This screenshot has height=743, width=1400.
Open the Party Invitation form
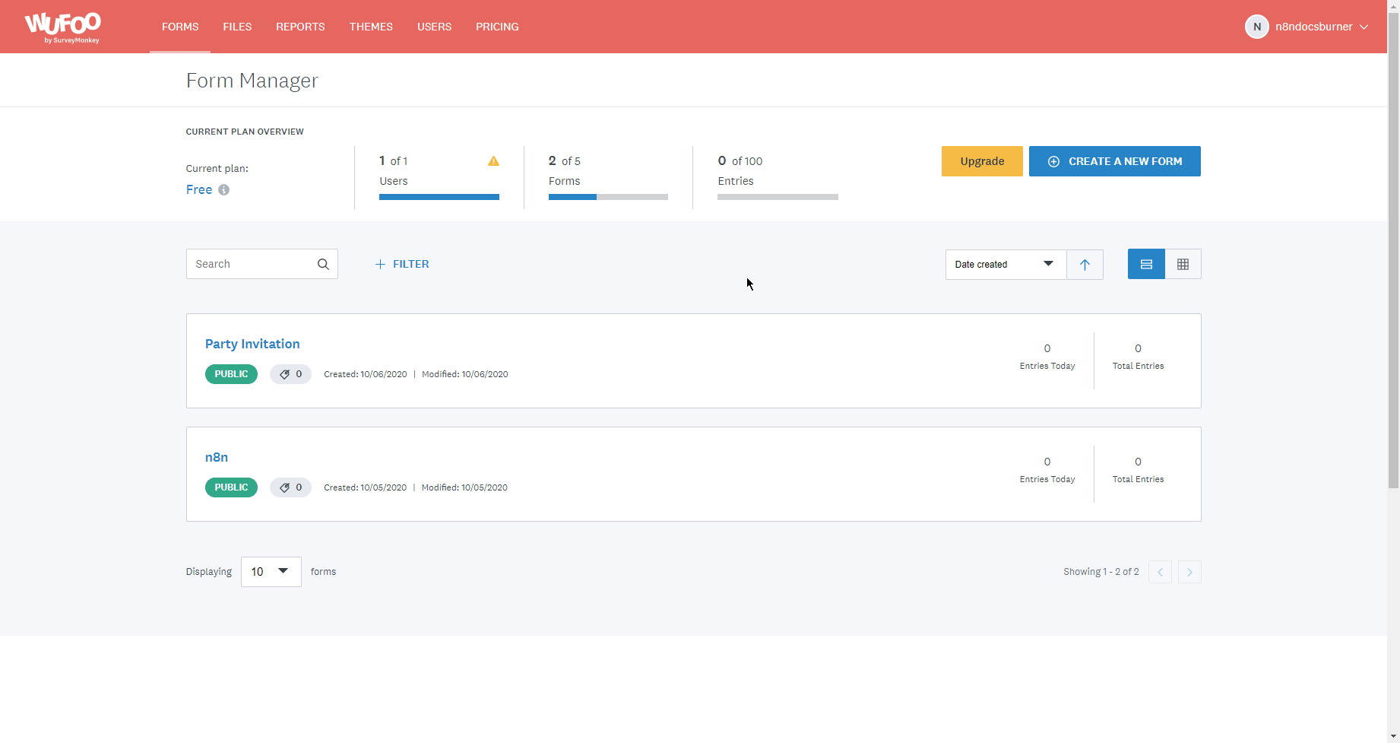(252, 344)
